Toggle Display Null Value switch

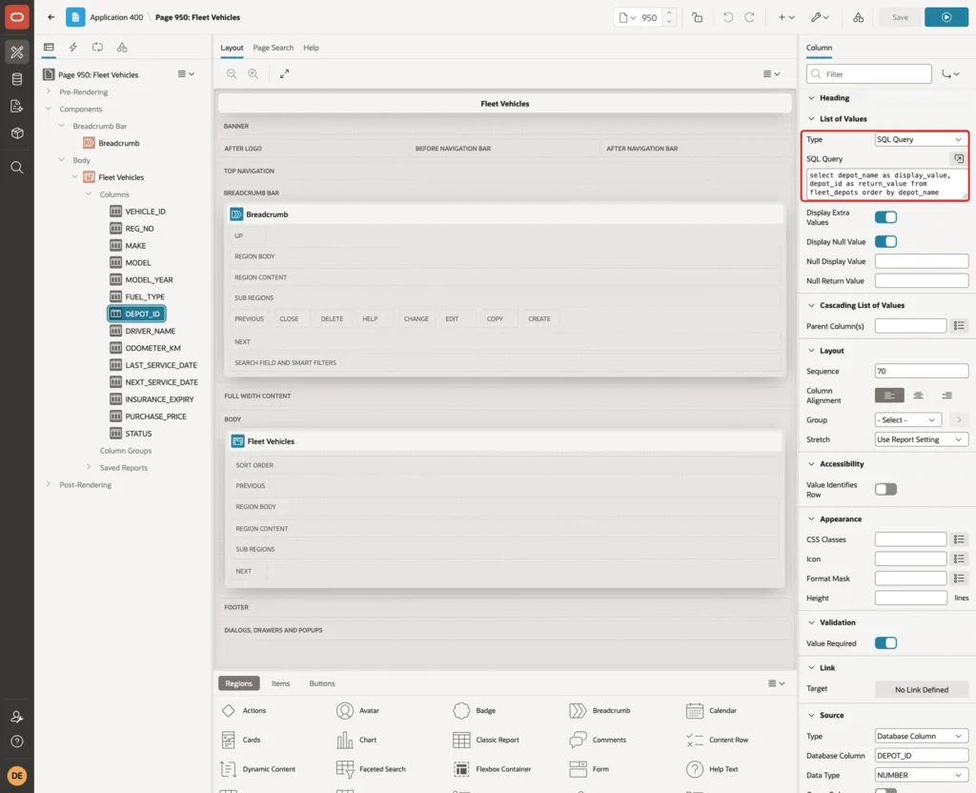pyautogui.click(x=885, y=241)
